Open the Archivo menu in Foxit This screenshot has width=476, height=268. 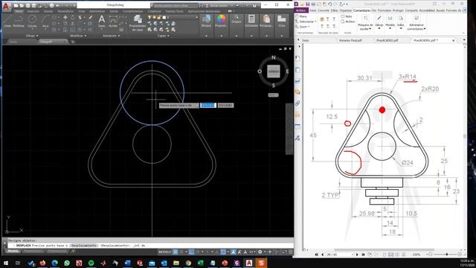(x=301, y=10)
